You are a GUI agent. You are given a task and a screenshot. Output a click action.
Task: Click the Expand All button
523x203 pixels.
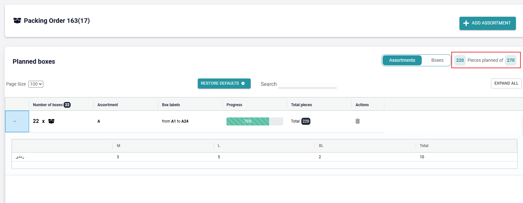tap(506, 83)
